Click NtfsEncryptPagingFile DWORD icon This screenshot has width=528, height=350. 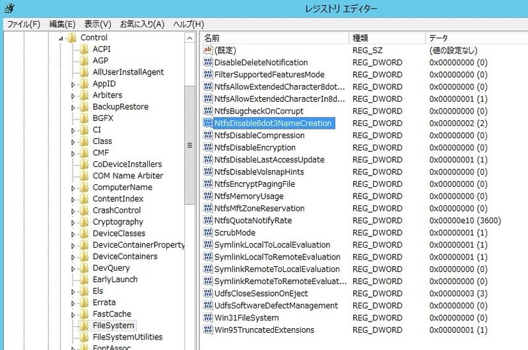(208, 184)
